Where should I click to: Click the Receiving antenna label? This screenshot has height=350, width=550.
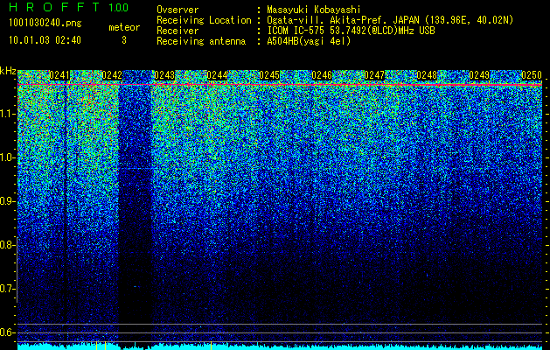201,41
